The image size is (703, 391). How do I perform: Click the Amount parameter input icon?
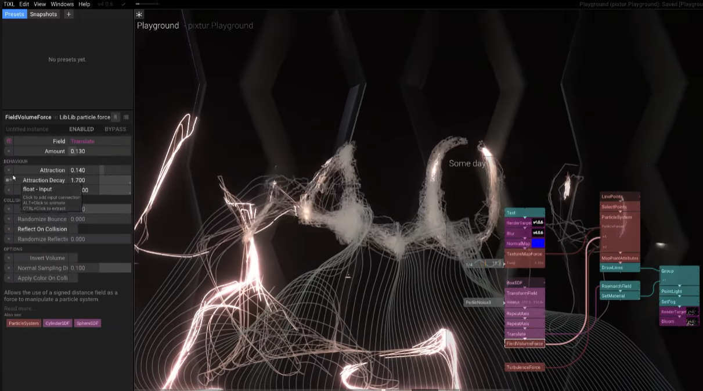pos(9,151)
